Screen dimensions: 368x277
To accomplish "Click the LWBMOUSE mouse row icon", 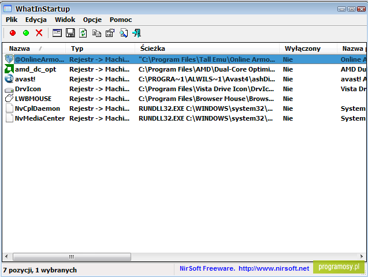I will pyautogui.click(x=9, y=99).
